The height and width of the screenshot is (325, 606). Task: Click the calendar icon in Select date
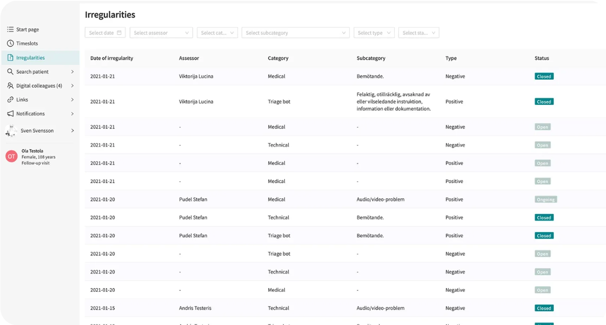pos(119,33)
